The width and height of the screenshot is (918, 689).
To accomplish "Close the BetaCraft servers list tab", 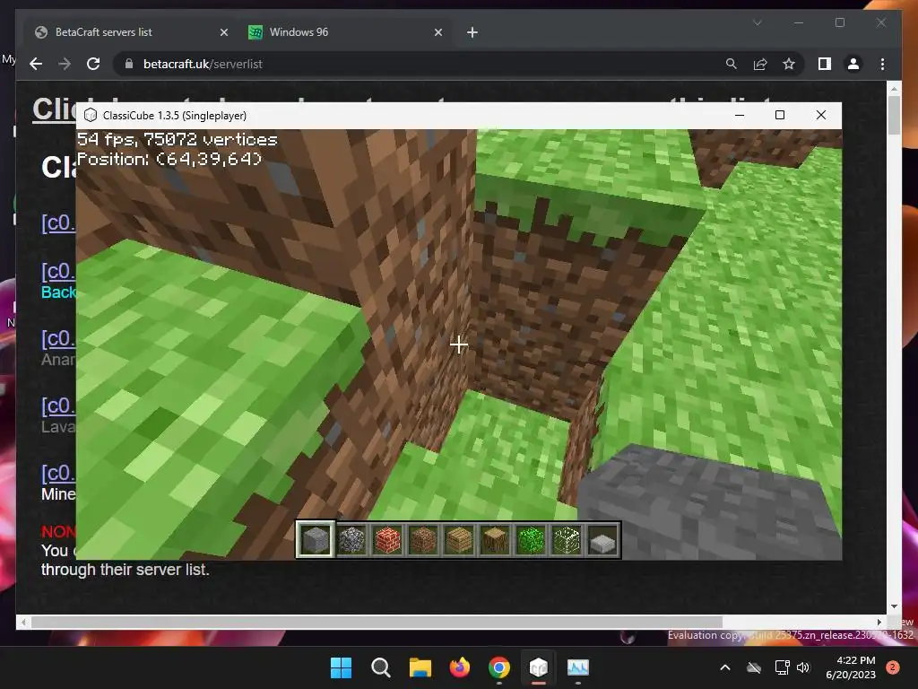I will pyautogui.click(x=223, y=32).
